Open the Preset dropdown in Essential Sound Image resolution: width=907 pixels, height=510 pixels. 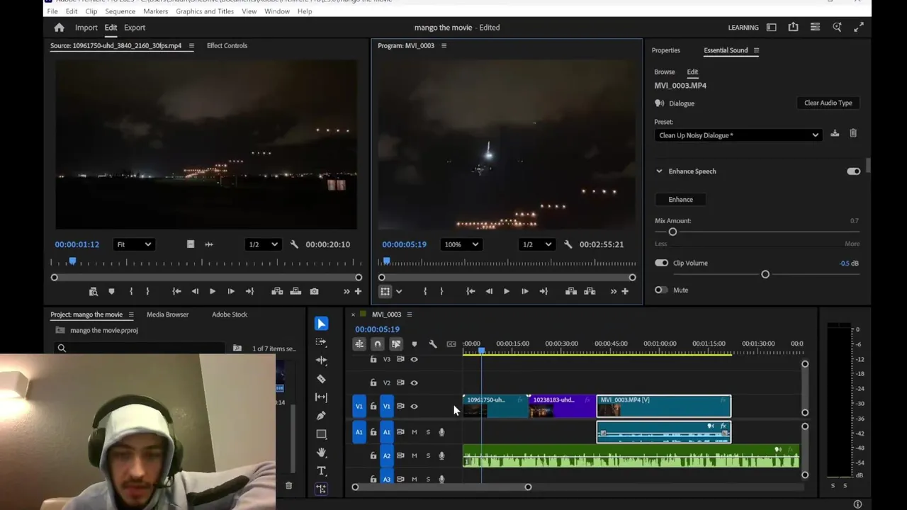[x=738, y=135]
